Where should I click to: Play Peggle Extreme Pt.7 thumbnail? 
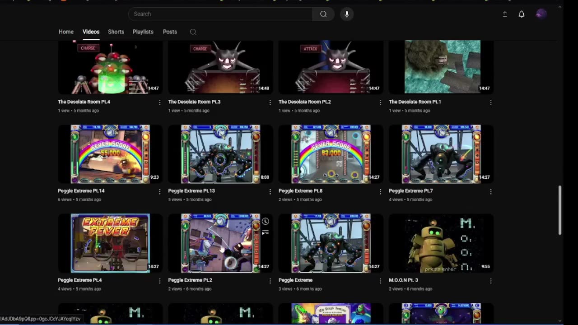click(441, 154)
